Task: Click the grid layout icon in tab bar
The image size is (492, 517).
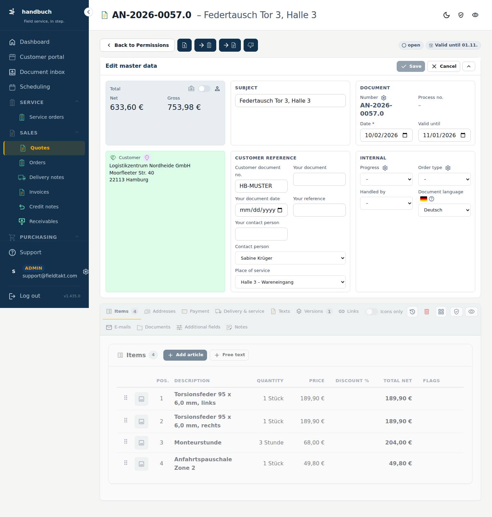Action: 441,312
